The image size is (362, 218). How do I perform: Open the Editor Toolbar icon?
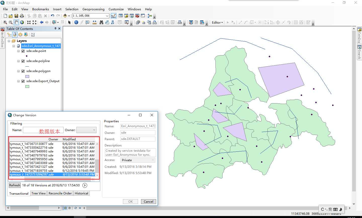(x=114, y=16)
